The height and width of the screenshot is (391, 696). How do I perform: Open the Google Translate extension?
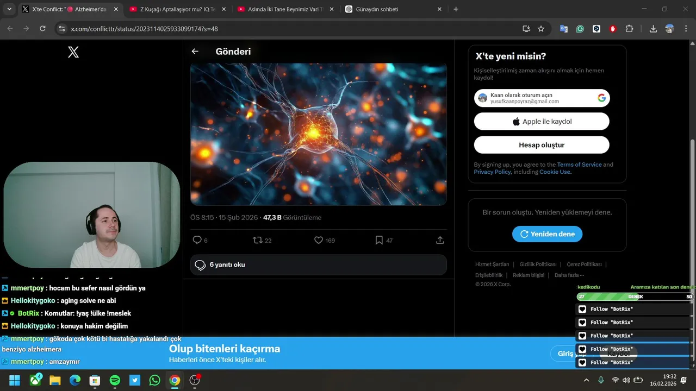564,29
